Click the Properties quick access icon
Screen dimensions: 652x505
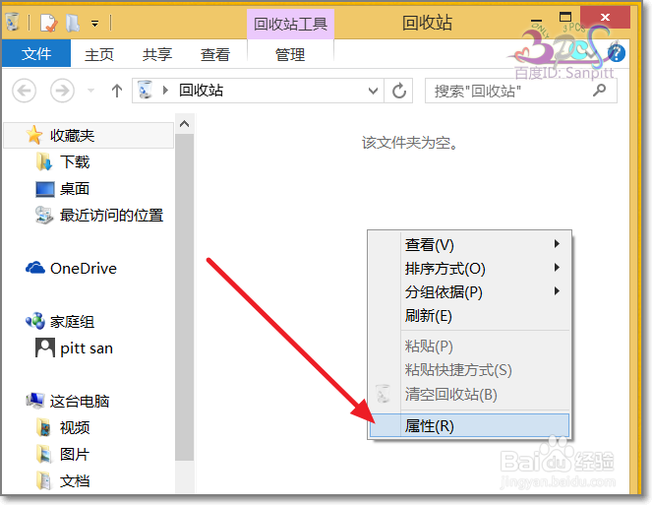pos(48,23)
